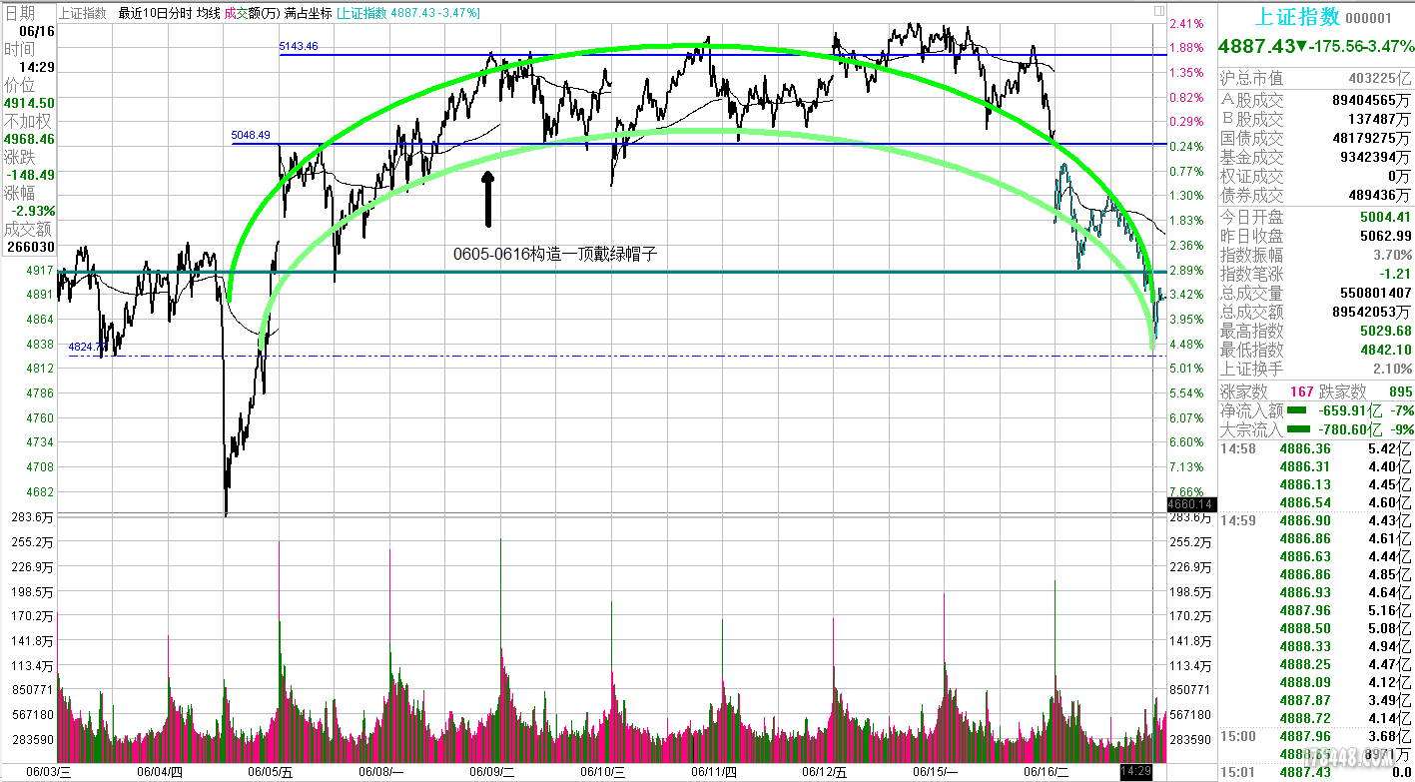Click the 15:01 tick row at 4887.43
Screen dimensions: 1415x782
pyautogui.click(x=1316, y=773)
